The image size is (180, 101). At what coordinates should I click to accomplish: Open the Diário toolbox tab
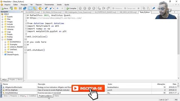click(57, 96)
